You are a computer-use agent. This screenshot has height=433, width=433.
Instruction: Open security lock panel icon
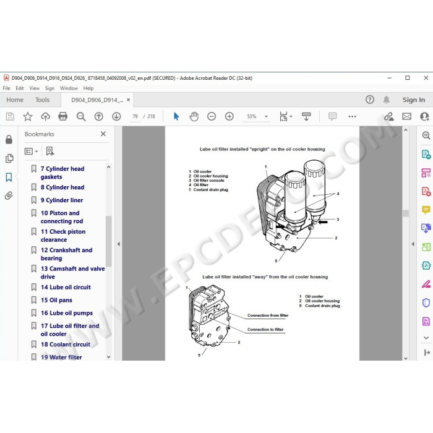click(x=9, y=139)
